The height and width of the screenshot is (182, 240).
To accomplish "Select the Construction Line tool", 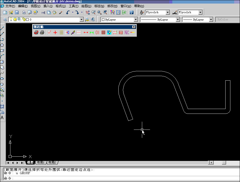I will (x=2, y=34).
